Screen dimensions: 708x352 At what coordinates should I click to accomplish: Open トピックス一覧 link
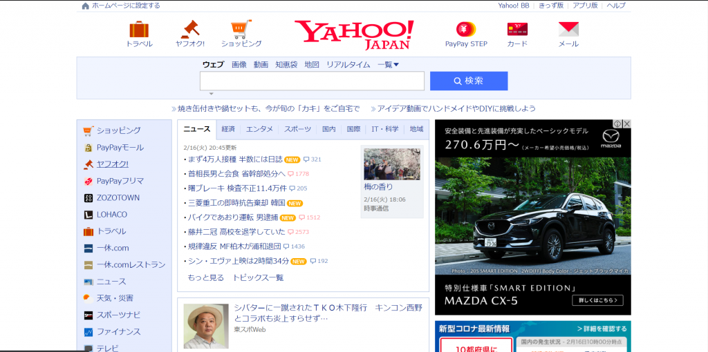pos(259,277)
